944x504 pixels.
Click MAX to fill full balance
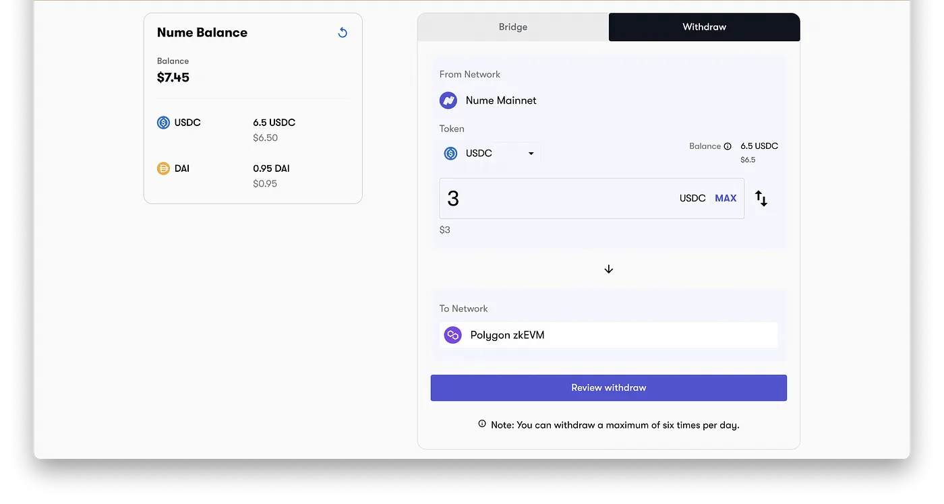[x=726, y=198]
